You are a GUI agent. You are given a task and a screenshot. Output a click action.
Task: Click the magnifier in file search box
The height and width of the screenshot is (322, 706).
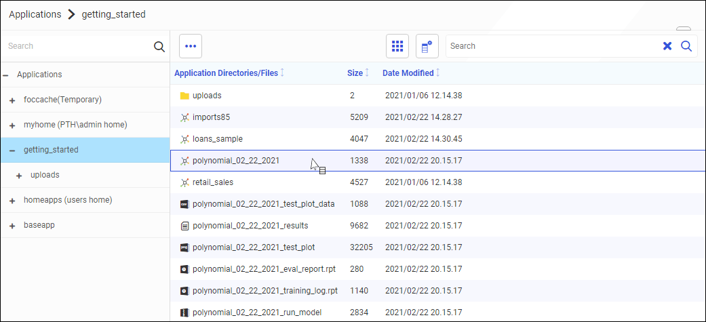[x=686, y=46]
